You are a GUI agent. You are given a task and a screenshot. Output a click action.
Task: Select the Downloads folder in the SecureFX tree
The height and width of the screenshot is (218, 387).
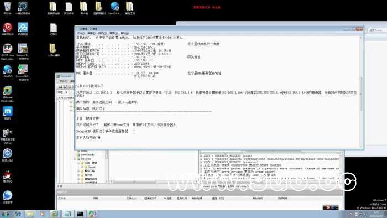87,155
